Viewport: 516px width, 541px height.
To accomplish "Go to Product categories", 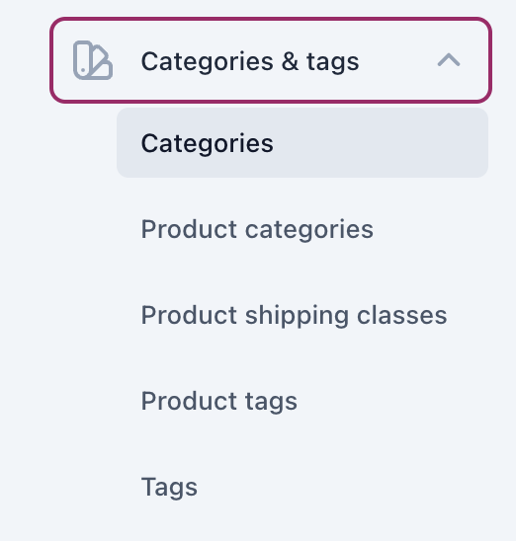I will tap(257, 229).
